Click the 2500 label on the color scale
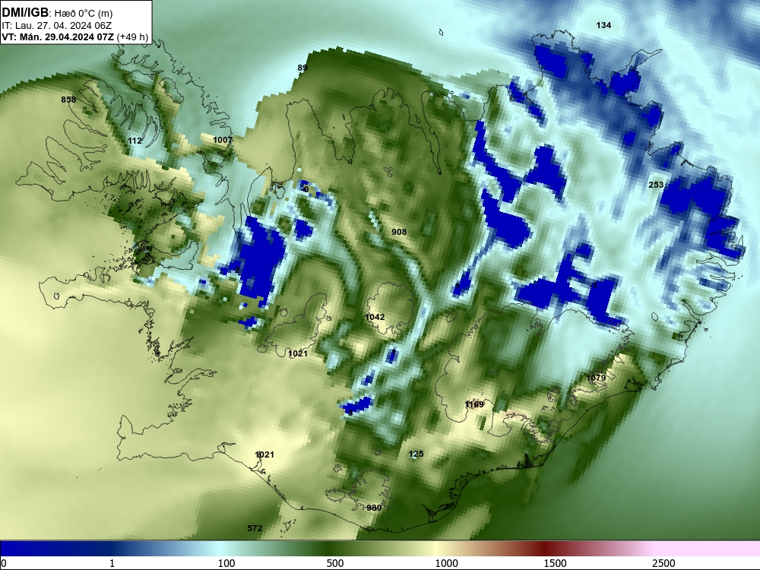The width and height of the screenshot is (760, 570). click(663, 563)
